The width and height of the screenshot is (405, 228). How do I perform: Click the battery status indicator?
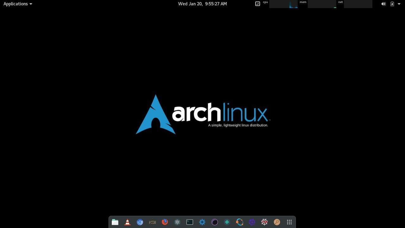(392, 4)
